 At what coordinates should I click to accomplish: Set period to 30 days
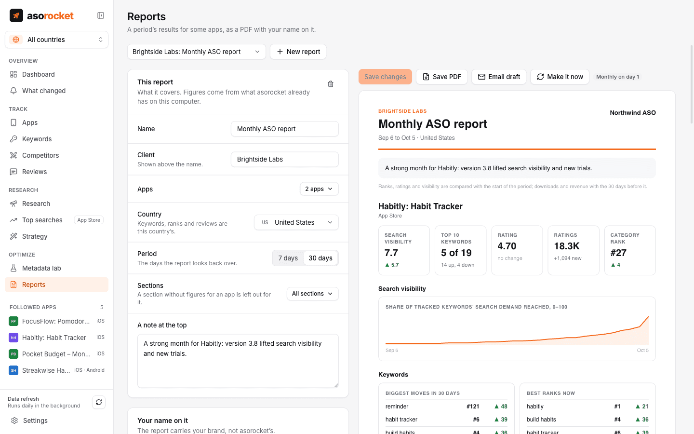pyautogui.click(x=320, y=258)
